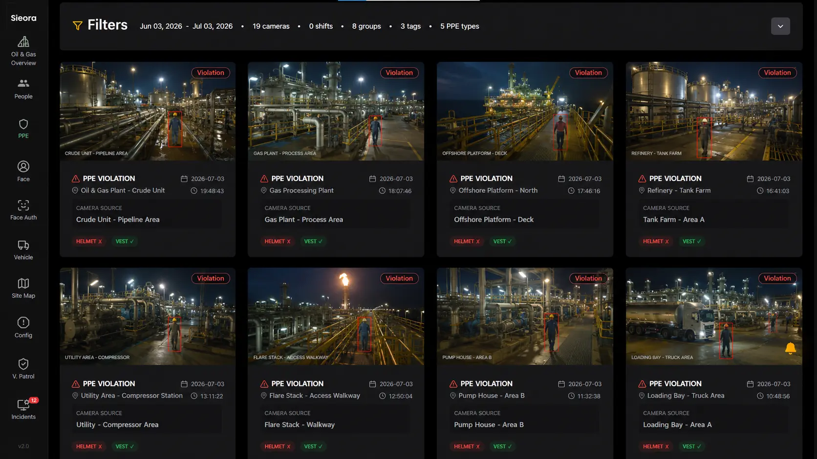Click warning icon on Utility Area violation card
Viewport: 817px width, 459px height.
click(76, 384)
